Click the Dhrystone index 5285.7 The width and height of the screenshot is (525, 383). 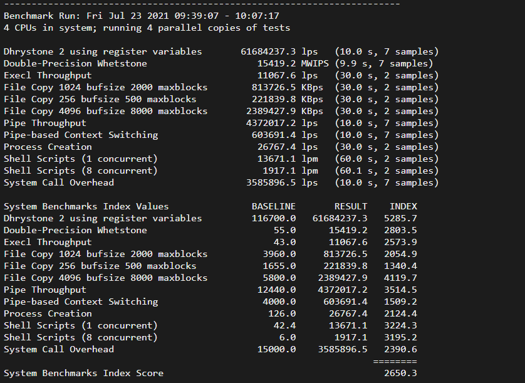click(400, 219)
